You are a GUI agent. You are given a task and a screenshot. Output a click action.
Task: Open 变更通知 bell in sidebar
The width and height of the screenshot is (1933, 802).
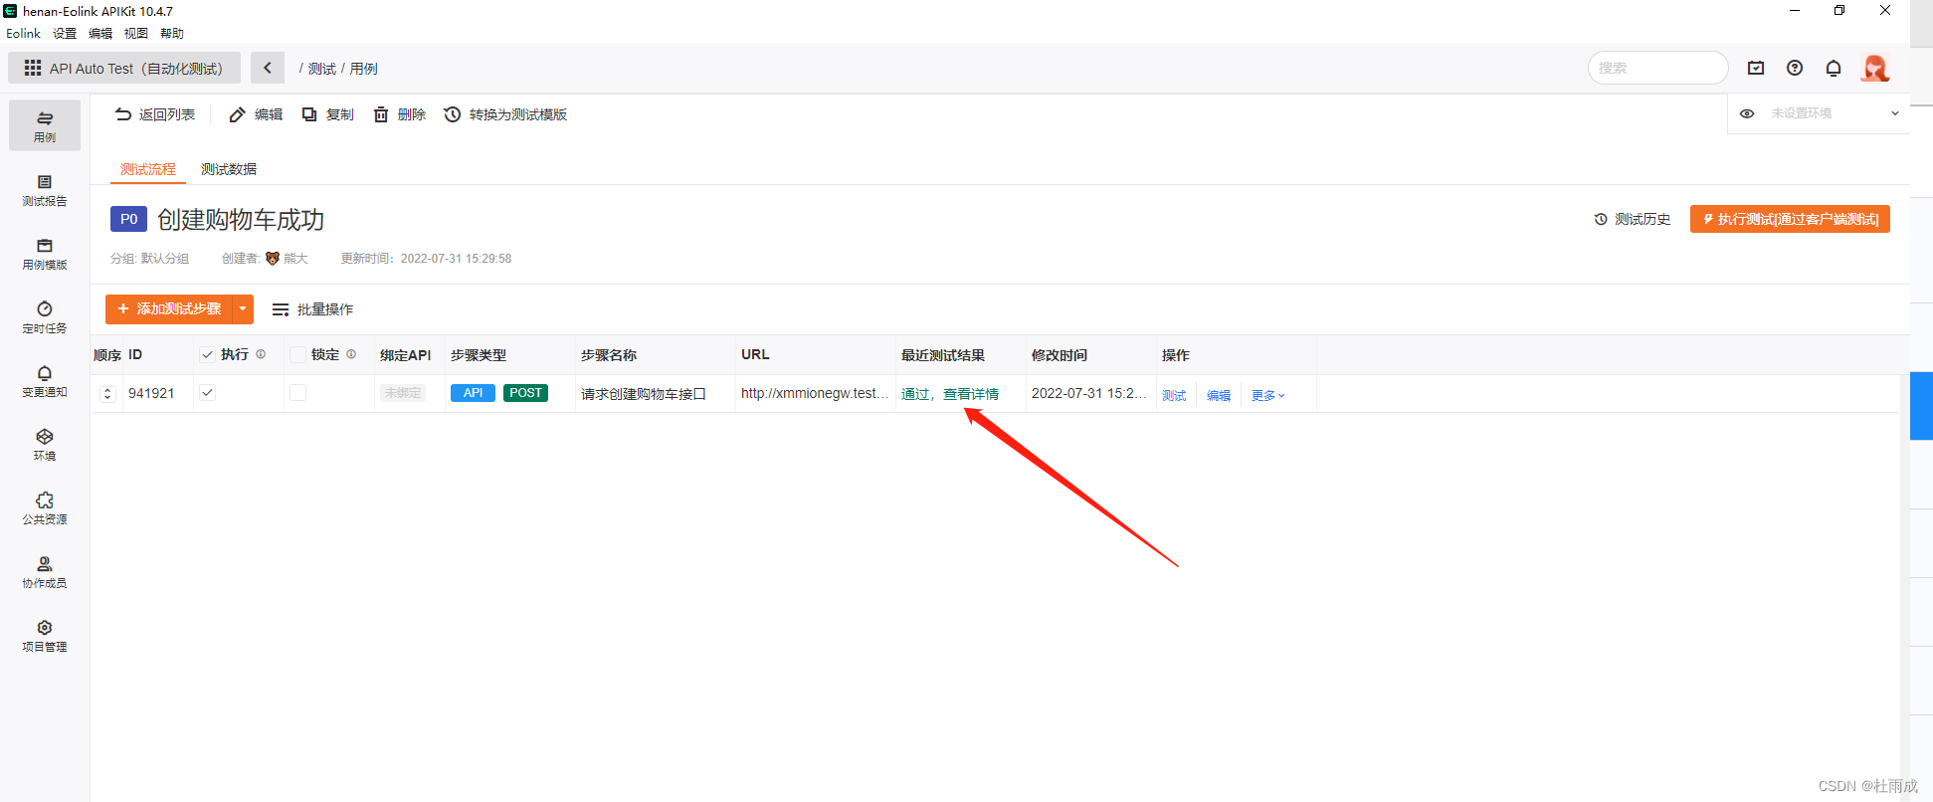(45, 381)
